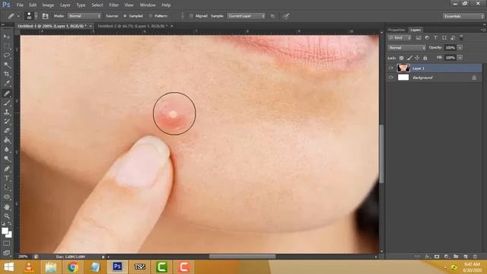
Task: Enable the Aligned checkbox
Action: pyautogui.click(x=191, y=16)
